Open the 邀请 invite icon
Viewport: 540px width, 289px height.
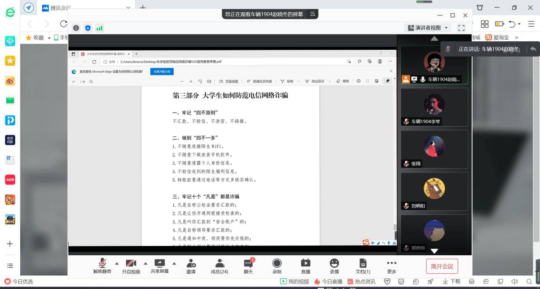(191, 266)
